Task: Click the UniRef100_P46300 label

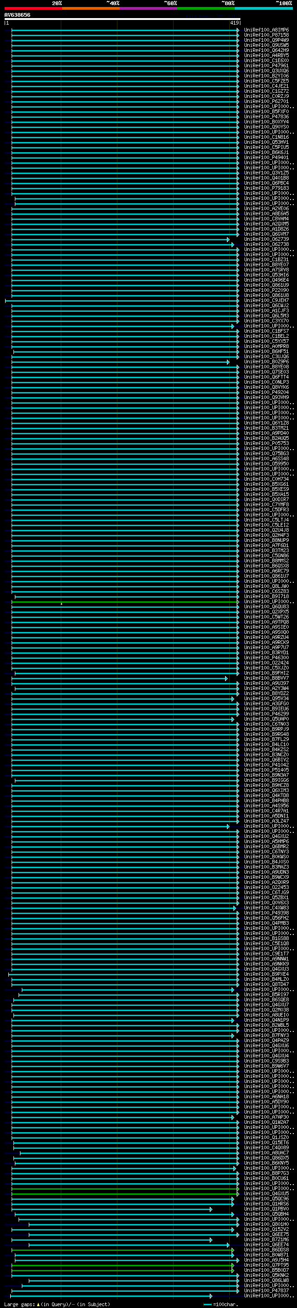Action: 266,657
